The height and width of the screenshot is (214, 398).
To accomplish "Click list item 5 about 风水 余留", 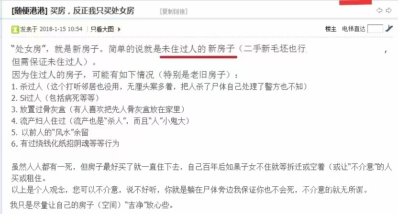I will [x=50, y=132].
